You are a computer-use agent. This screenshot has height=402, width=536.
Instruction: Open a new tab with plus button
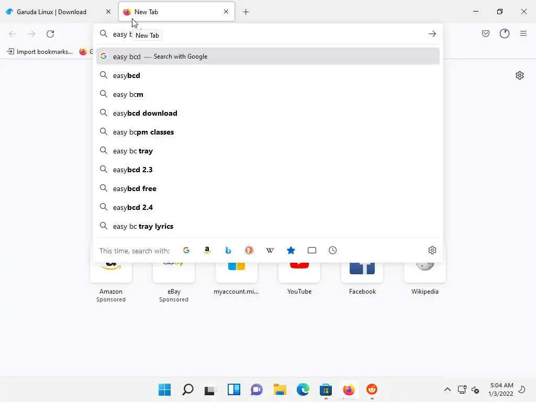pyautogui.click(x=246, y=12)
